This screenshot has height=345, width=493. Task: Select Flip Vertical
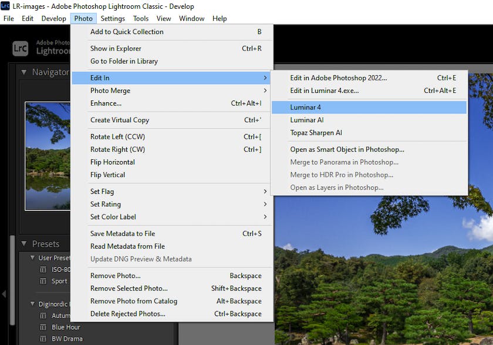pyautogui.click(x=171, y=175)
